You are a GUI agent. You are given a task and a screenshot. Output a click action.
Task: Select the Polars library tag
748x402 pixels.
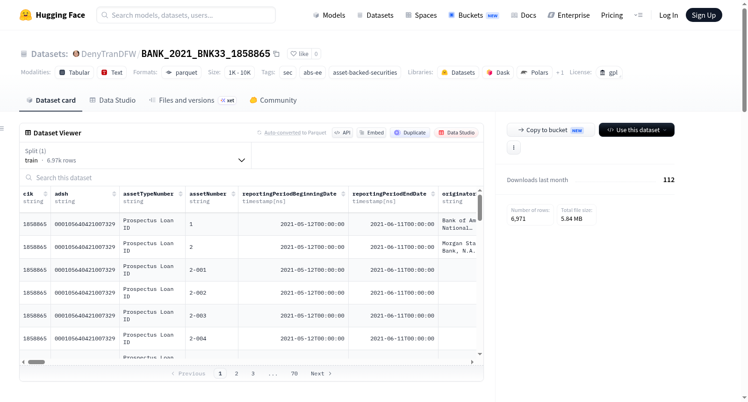534,72
